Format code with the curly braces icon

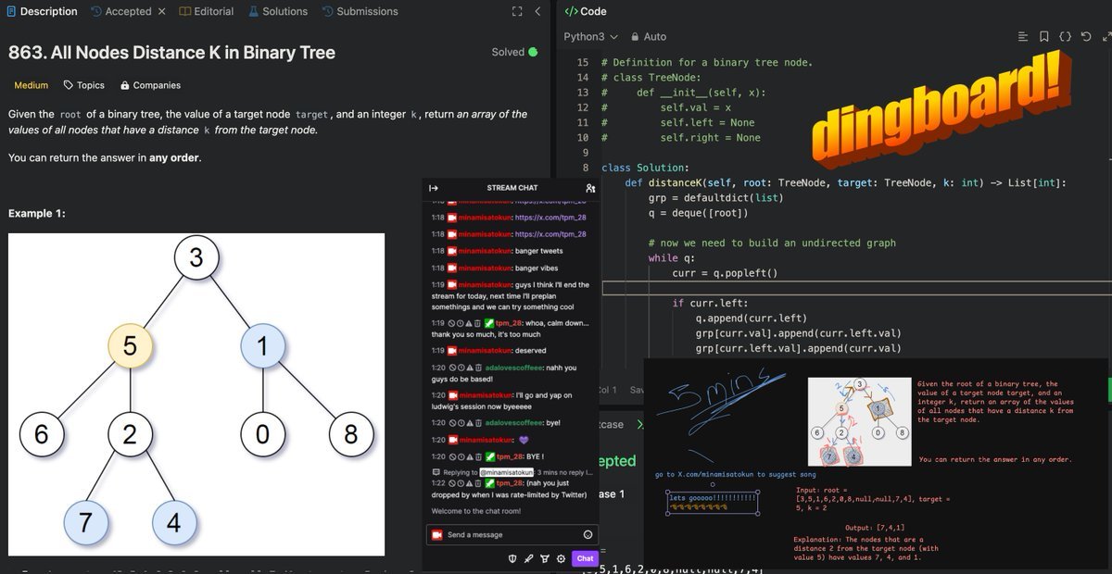(1065, 37)
